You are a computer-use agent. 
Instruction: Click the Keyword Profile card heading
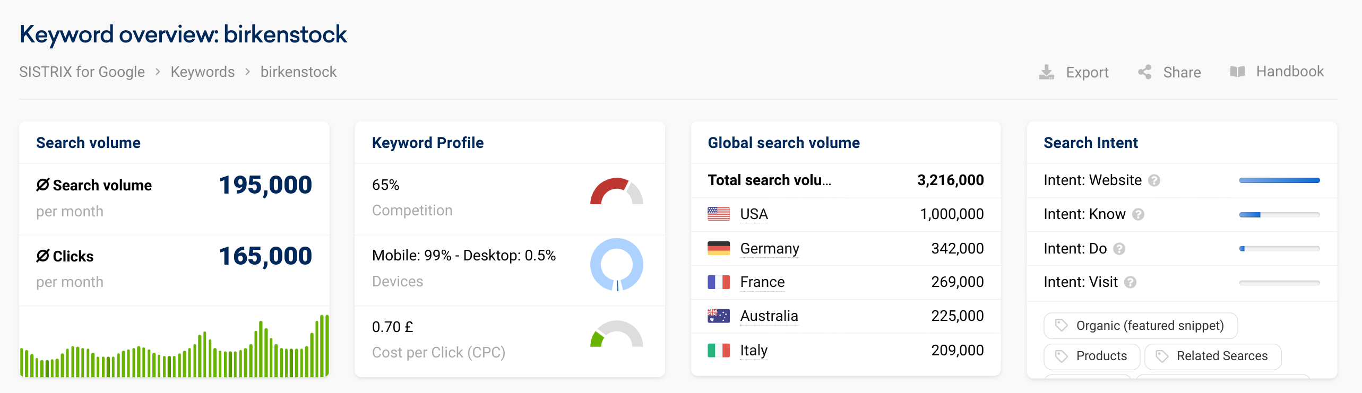(427, 143)
